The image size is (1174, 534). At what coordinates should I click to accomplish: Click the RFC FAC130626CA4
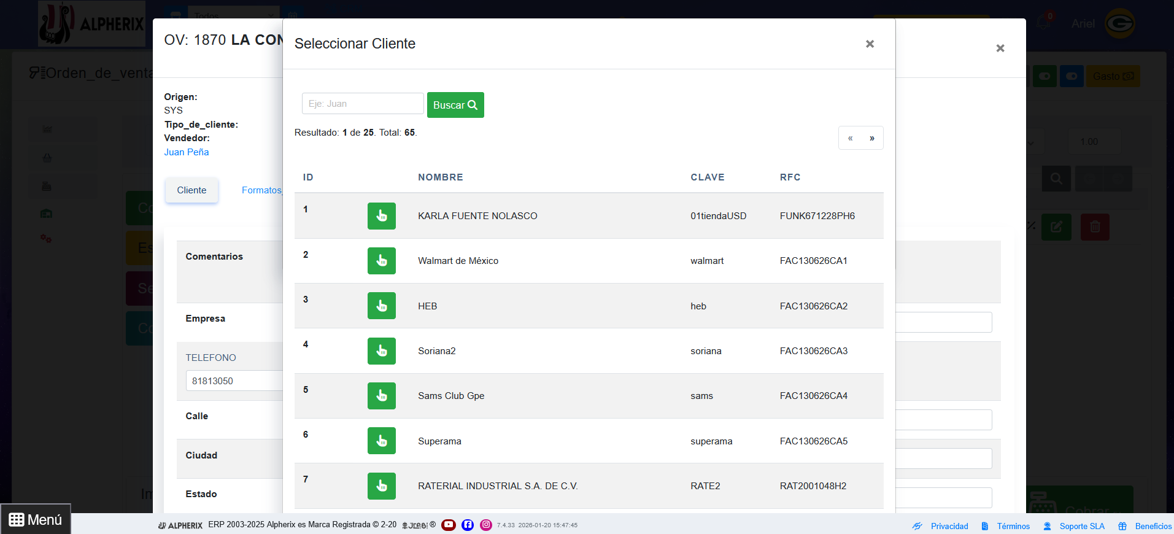[814, 396]
